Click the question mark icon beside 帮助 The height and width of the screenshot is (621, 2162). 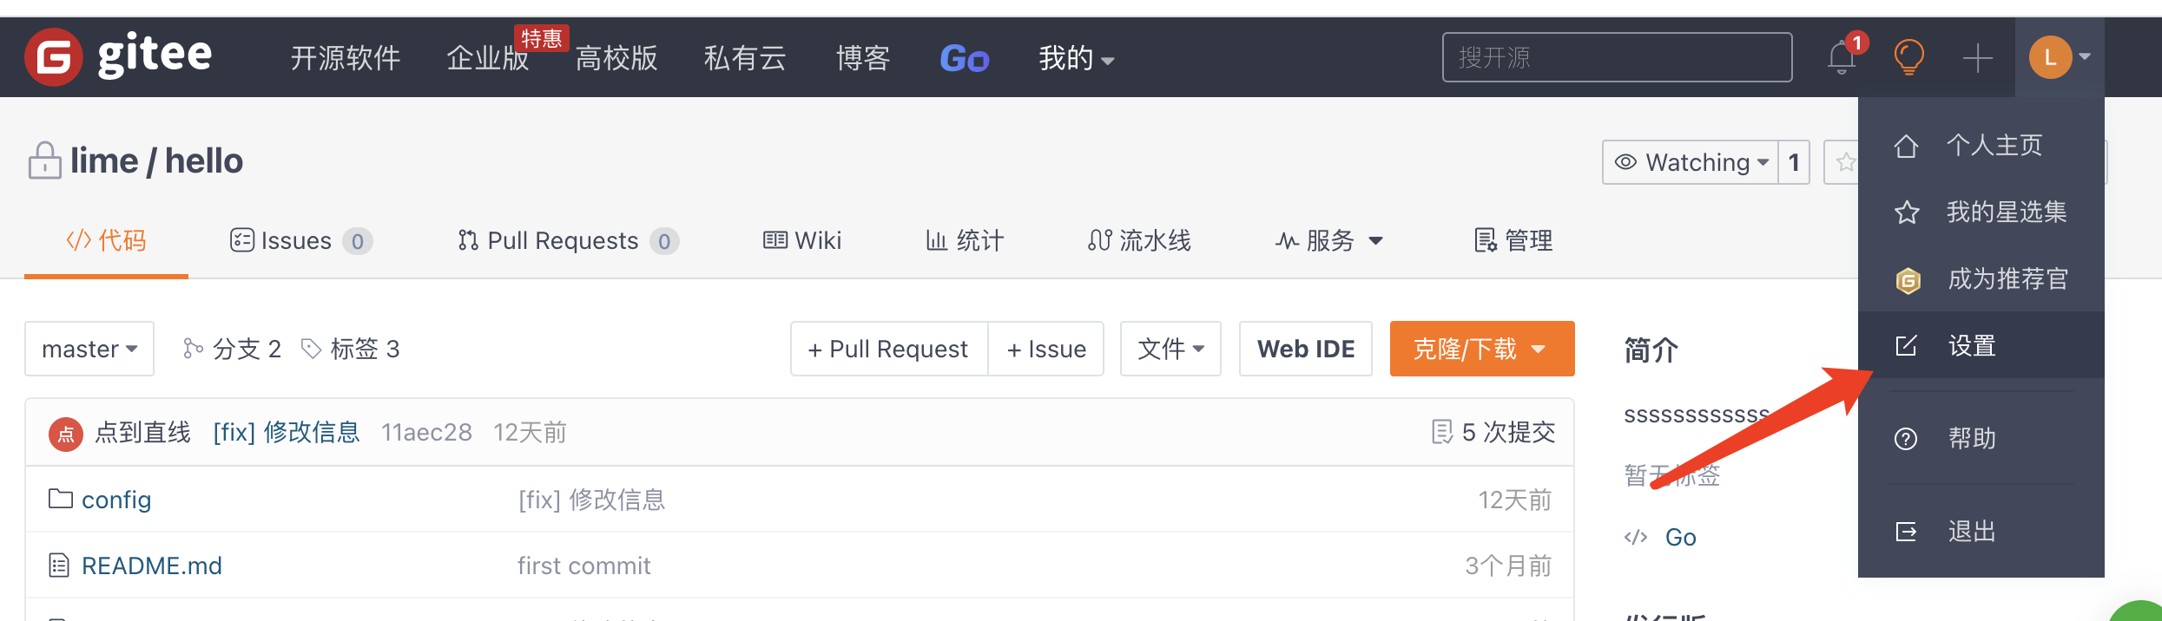click(1906, 439)
